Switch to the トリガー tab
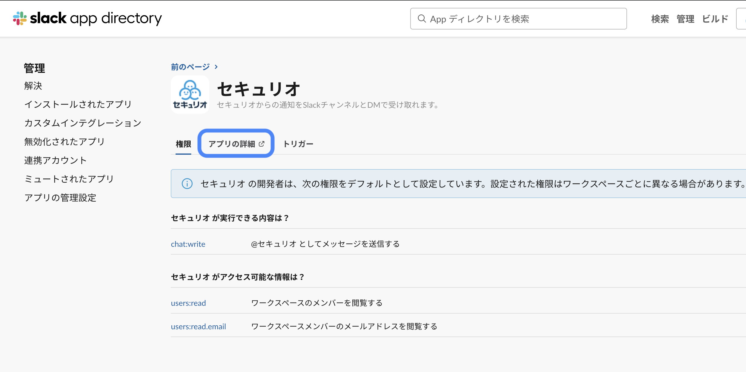The height and width of the screenshot is (372, 746). 298,144
